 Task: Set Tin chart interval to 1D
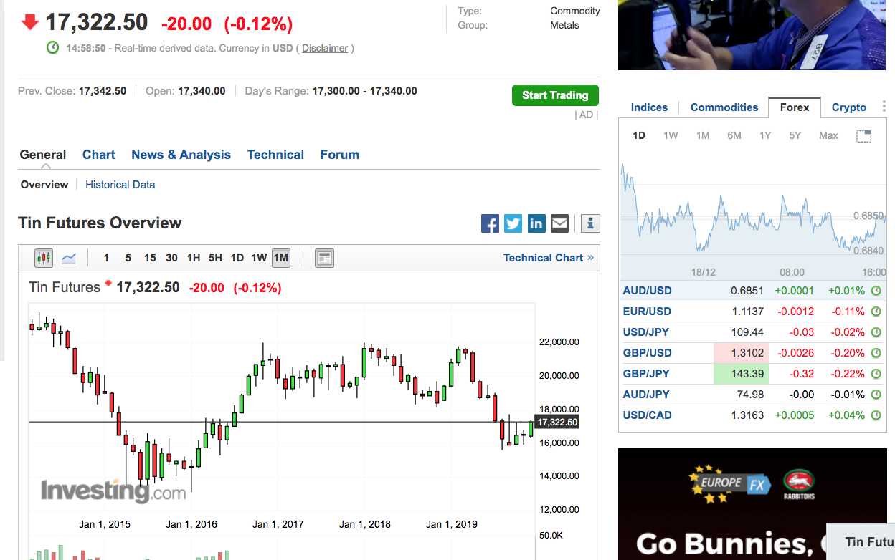pos(237,258)
